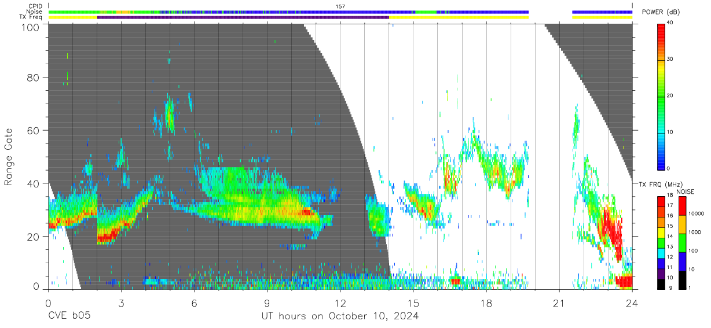Viewport: 711px width, 328px height.
Task: Click x-axis tick label '24'
Action: [x=632, y=303]
